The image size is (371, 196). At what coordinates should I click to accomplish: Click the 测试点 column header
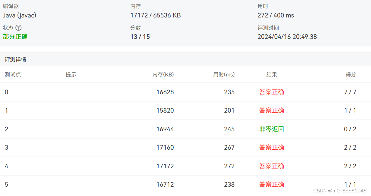coord(13,74)
